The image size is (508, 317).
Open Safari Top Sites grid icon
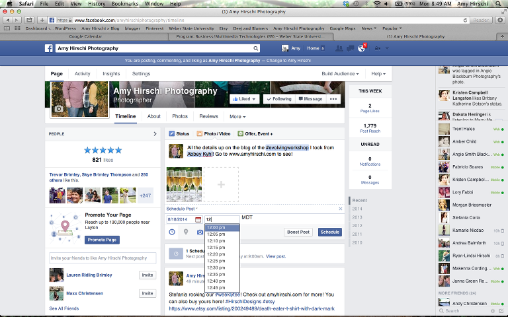tap(17, 28)
